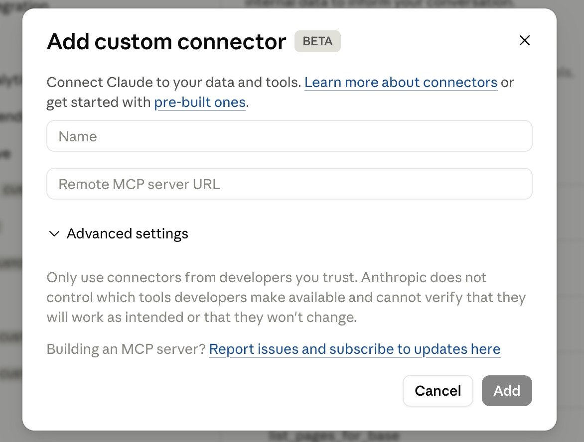
Task: Expand Advanced settings chevron
Action: coord(54,233)
